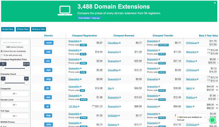
Task: Open the GoDaddy renewal link for .top
Action: coord(113,115)
